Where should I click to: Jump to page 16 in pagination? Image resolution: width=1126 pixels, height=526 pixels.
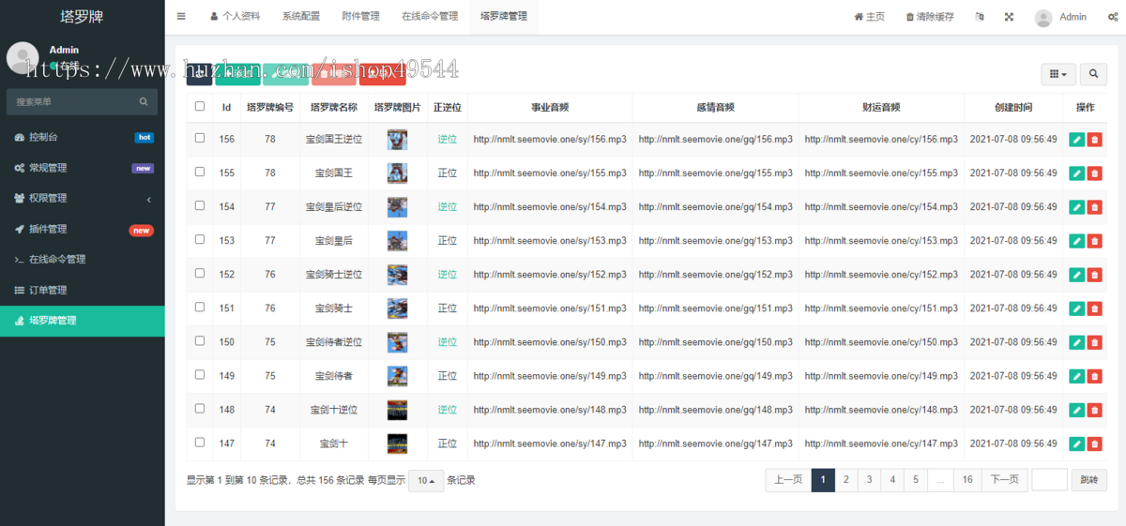[x=967, y=480]
